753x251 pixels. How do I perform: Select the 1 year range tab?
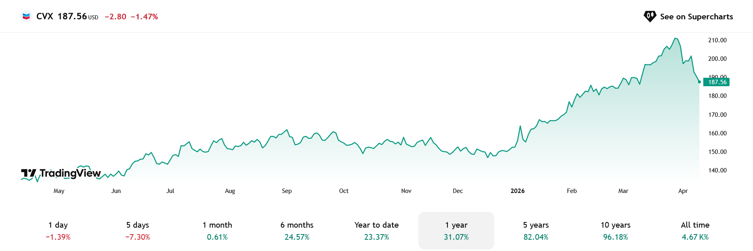coord(456,230)
